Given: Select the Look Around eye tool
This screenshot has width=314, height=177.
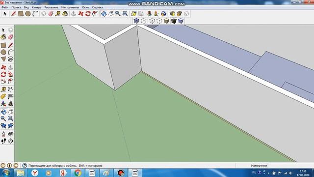Looking at the screenshot, I should 11,134.
